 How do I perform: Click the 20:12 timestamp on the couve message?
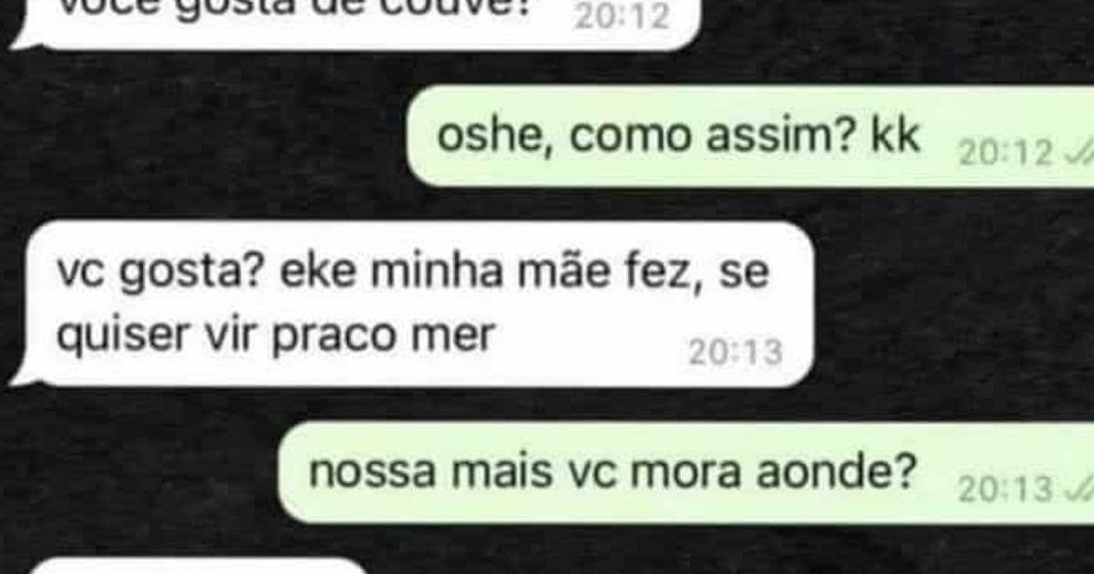(622, 16)
